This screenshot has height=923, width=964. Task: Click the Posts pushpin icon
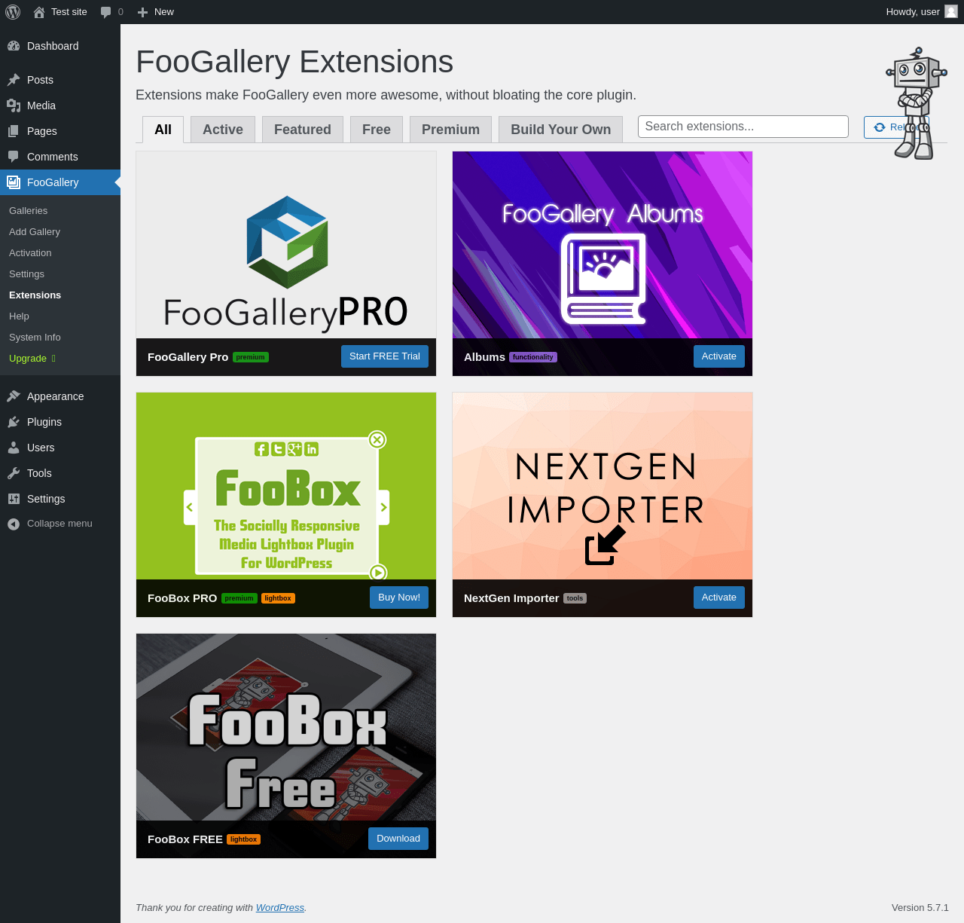[14, 80]
